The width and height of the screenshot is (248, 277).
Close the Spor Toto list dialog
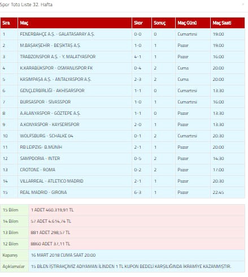click(243, 5)
